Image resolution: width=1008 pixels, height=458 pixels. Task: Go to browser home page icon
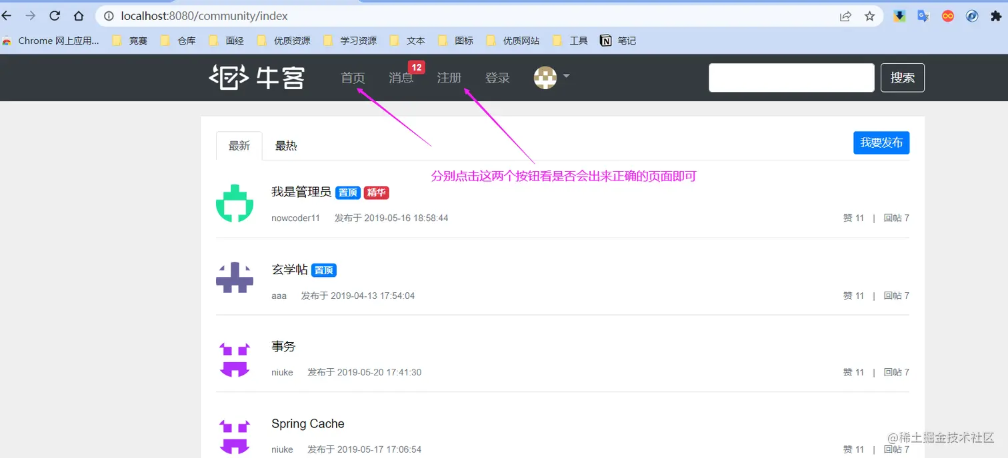[79, 15]
